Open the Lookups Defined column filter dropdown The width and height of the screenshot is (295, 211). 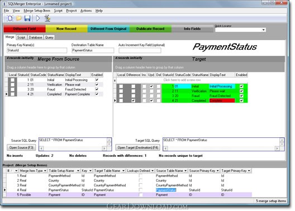pos(153,171)
